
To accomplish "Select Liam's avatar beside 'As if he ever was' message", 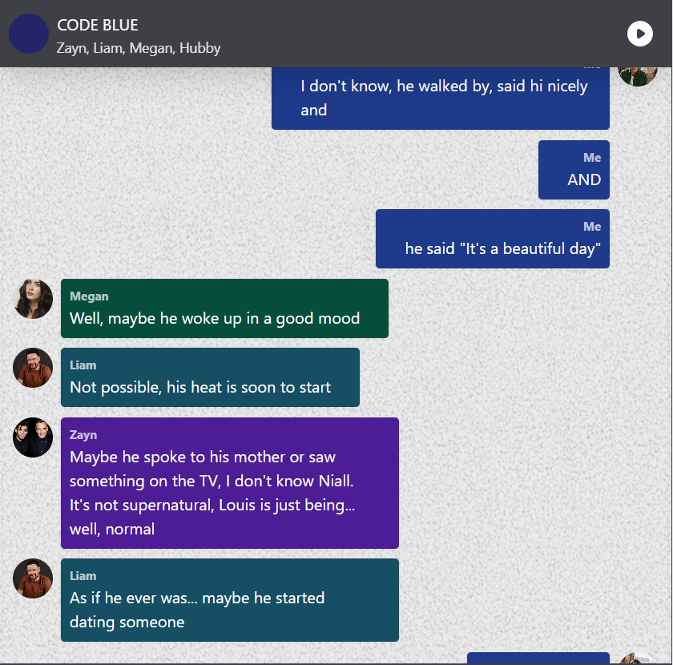I will click(33, 578).
